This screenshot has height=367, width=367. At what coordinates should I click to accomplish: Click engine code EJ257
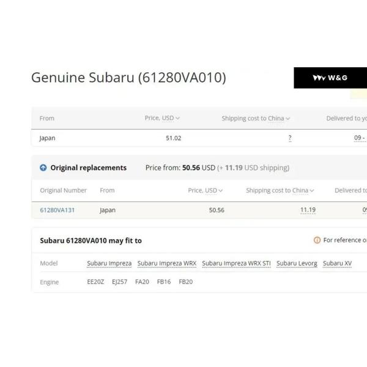[120, 281]
